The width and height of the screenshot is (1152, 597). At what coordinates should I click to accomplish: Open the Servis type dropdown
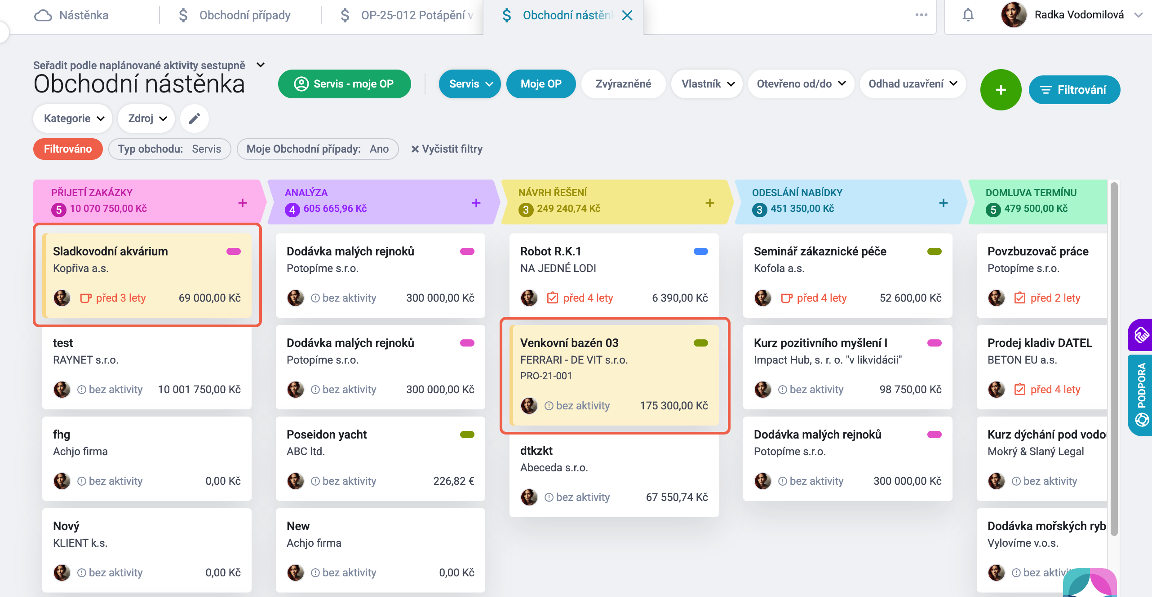[x=470, y=84]
